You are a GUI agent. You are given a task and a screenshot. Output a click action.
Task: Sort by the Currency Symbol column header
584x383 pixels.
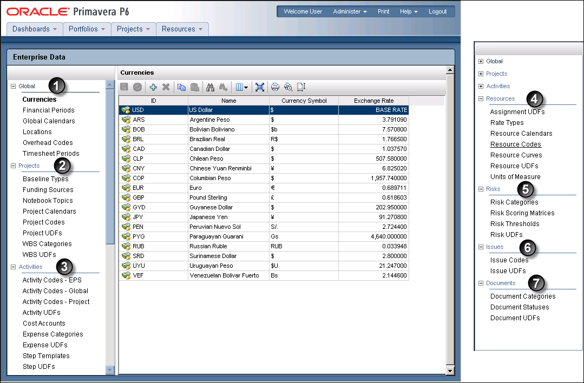click(304, 101)
